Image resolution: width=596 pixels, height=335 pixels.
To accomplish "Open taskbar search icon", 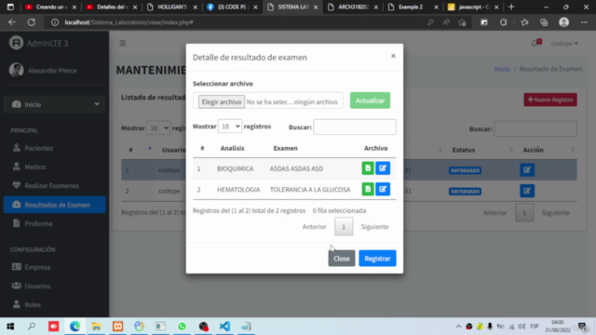I will click(x=32, y=327).
